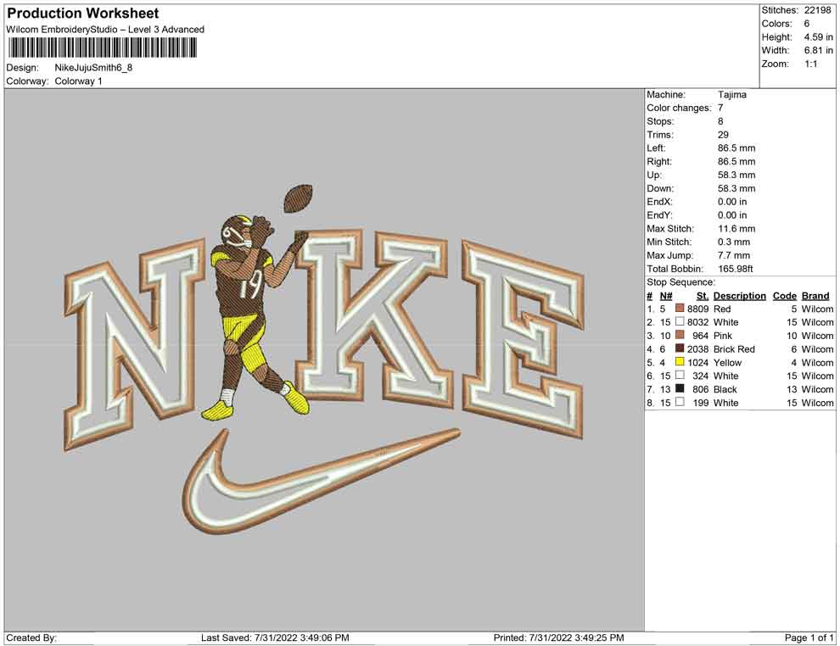The height and width of the screenshot is (646, 840).
Task: Click the 'Production Worksheet' title
Action: click(x=83, y=14)
